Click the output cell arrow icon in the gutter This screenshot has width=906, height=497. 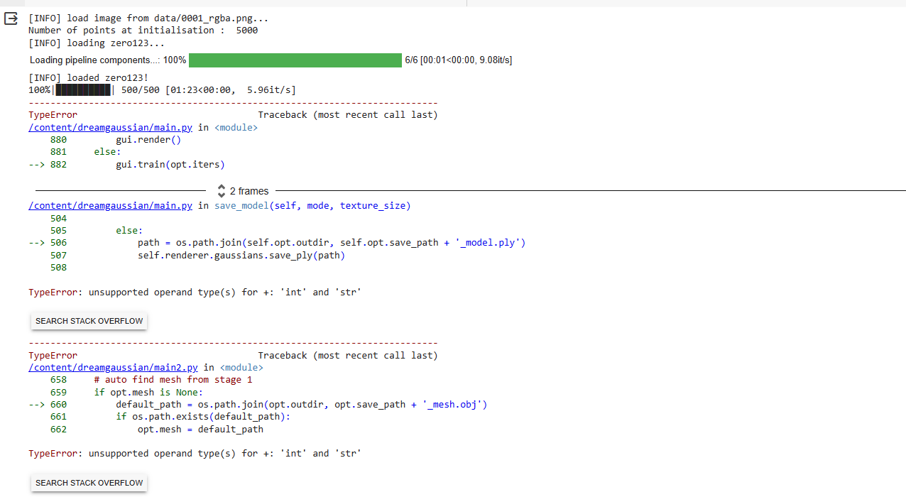pos(10,19)
